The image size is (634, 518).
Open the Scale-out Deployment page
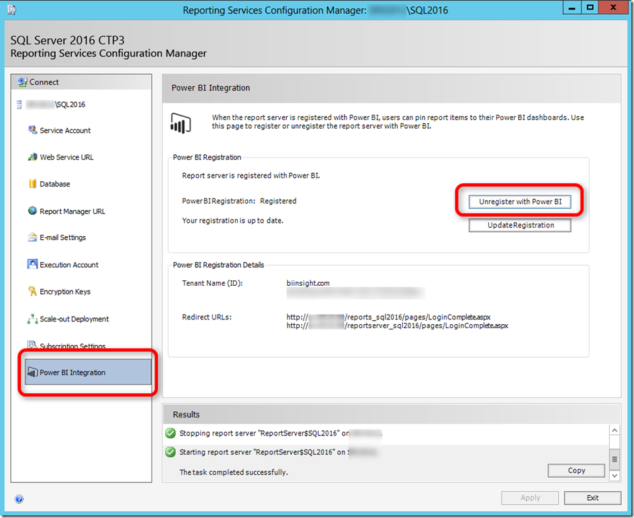[74, 319]
